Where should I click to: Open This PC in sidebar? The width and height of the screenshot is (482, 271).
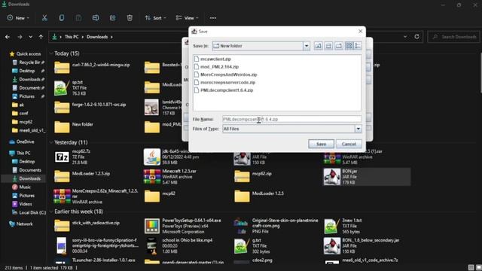point(20,153)
